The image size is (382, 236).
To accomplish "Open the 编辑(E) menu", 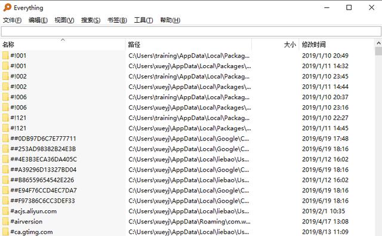I will (x=38, y=20).
